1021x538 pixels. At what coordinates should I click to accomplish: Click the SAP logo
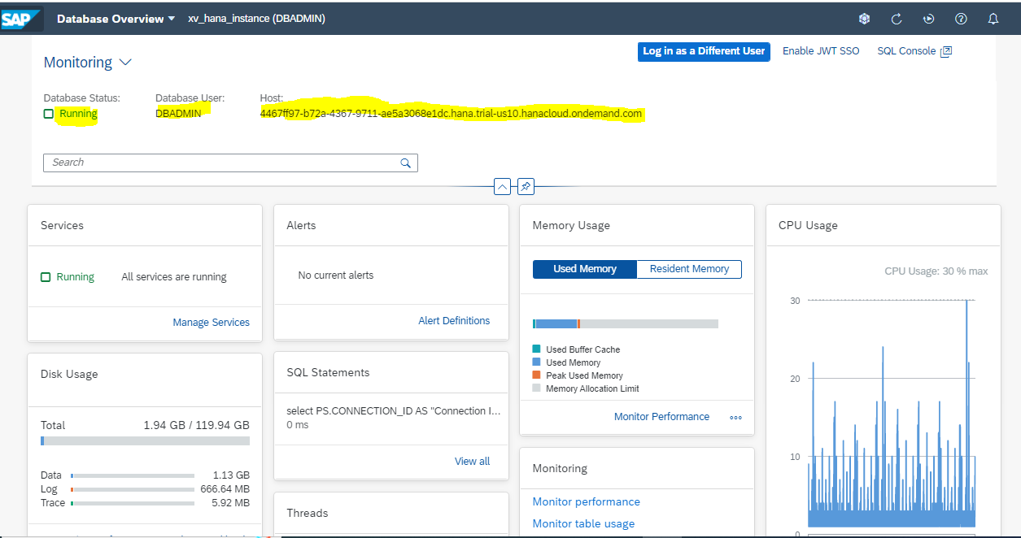(x=23, y=19)
